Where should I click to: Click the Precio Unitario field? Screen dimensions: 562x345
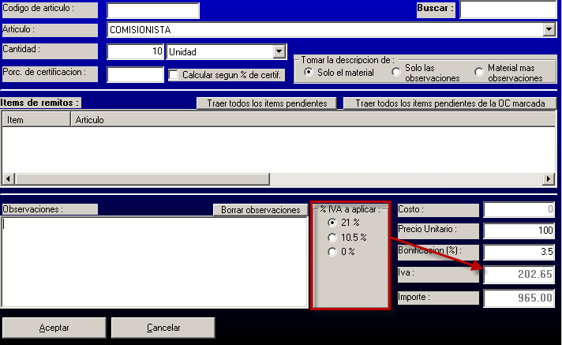[x=518, y=231]
